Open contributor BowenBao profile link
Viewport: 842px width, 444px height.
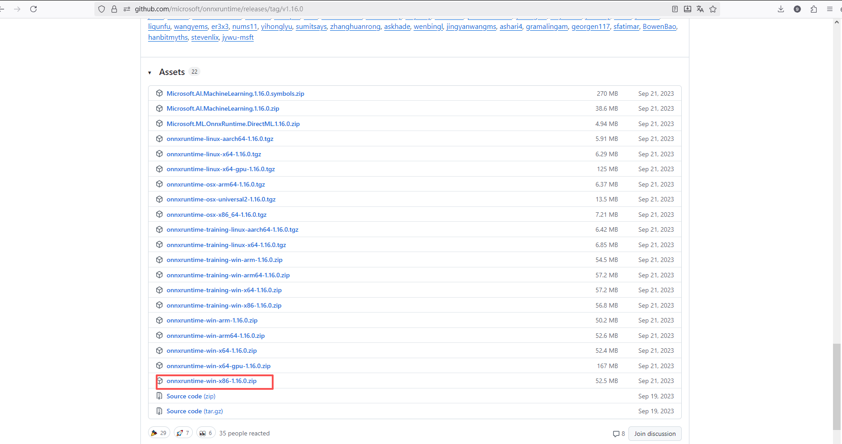click(x=660, y=27)
